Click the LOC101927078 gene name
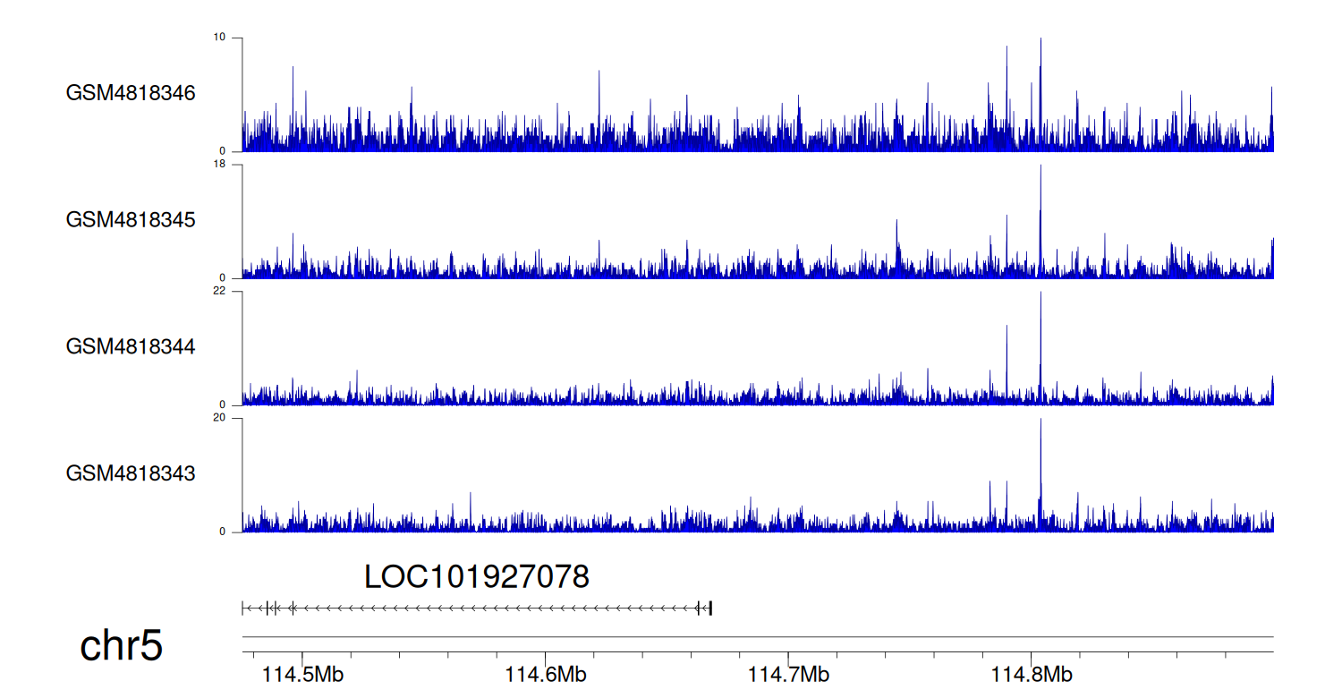 tap(476, 577)
